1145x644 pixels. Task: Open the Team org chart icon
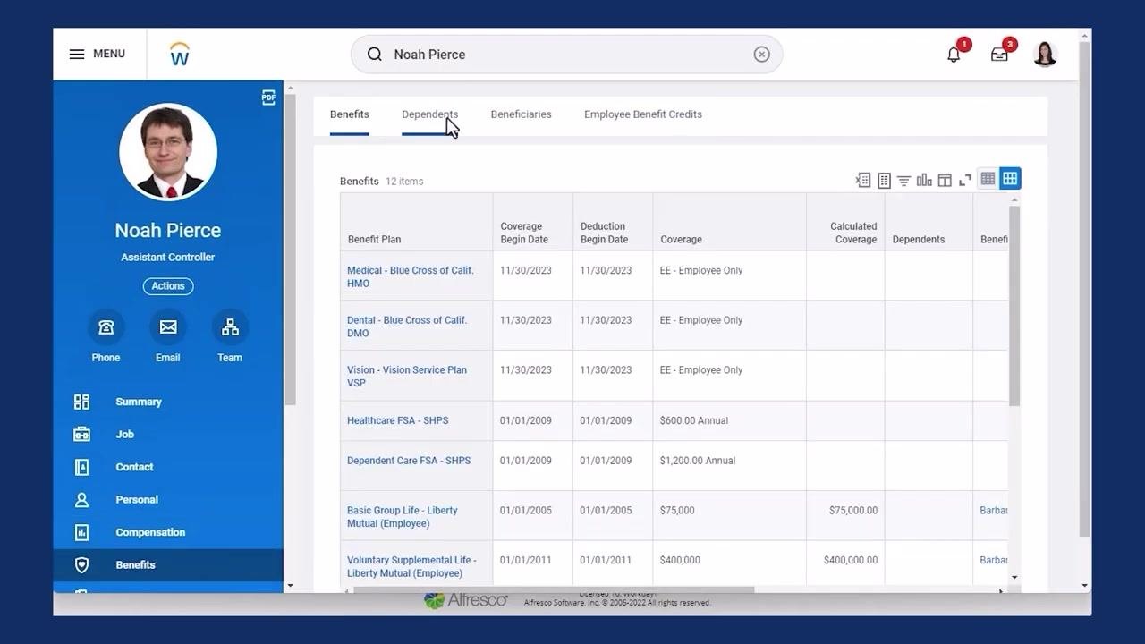(230, 327)
